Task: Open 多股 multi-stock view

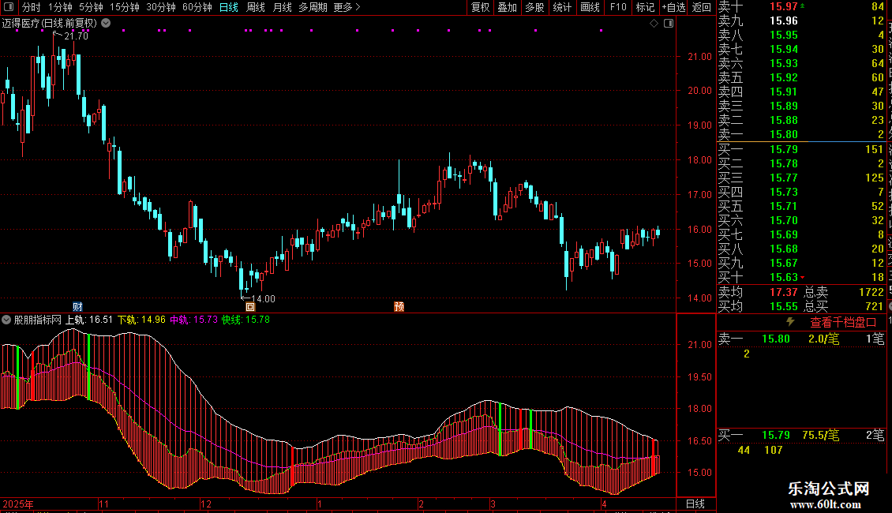Action: pyautogui.click(x=534, y=7)
